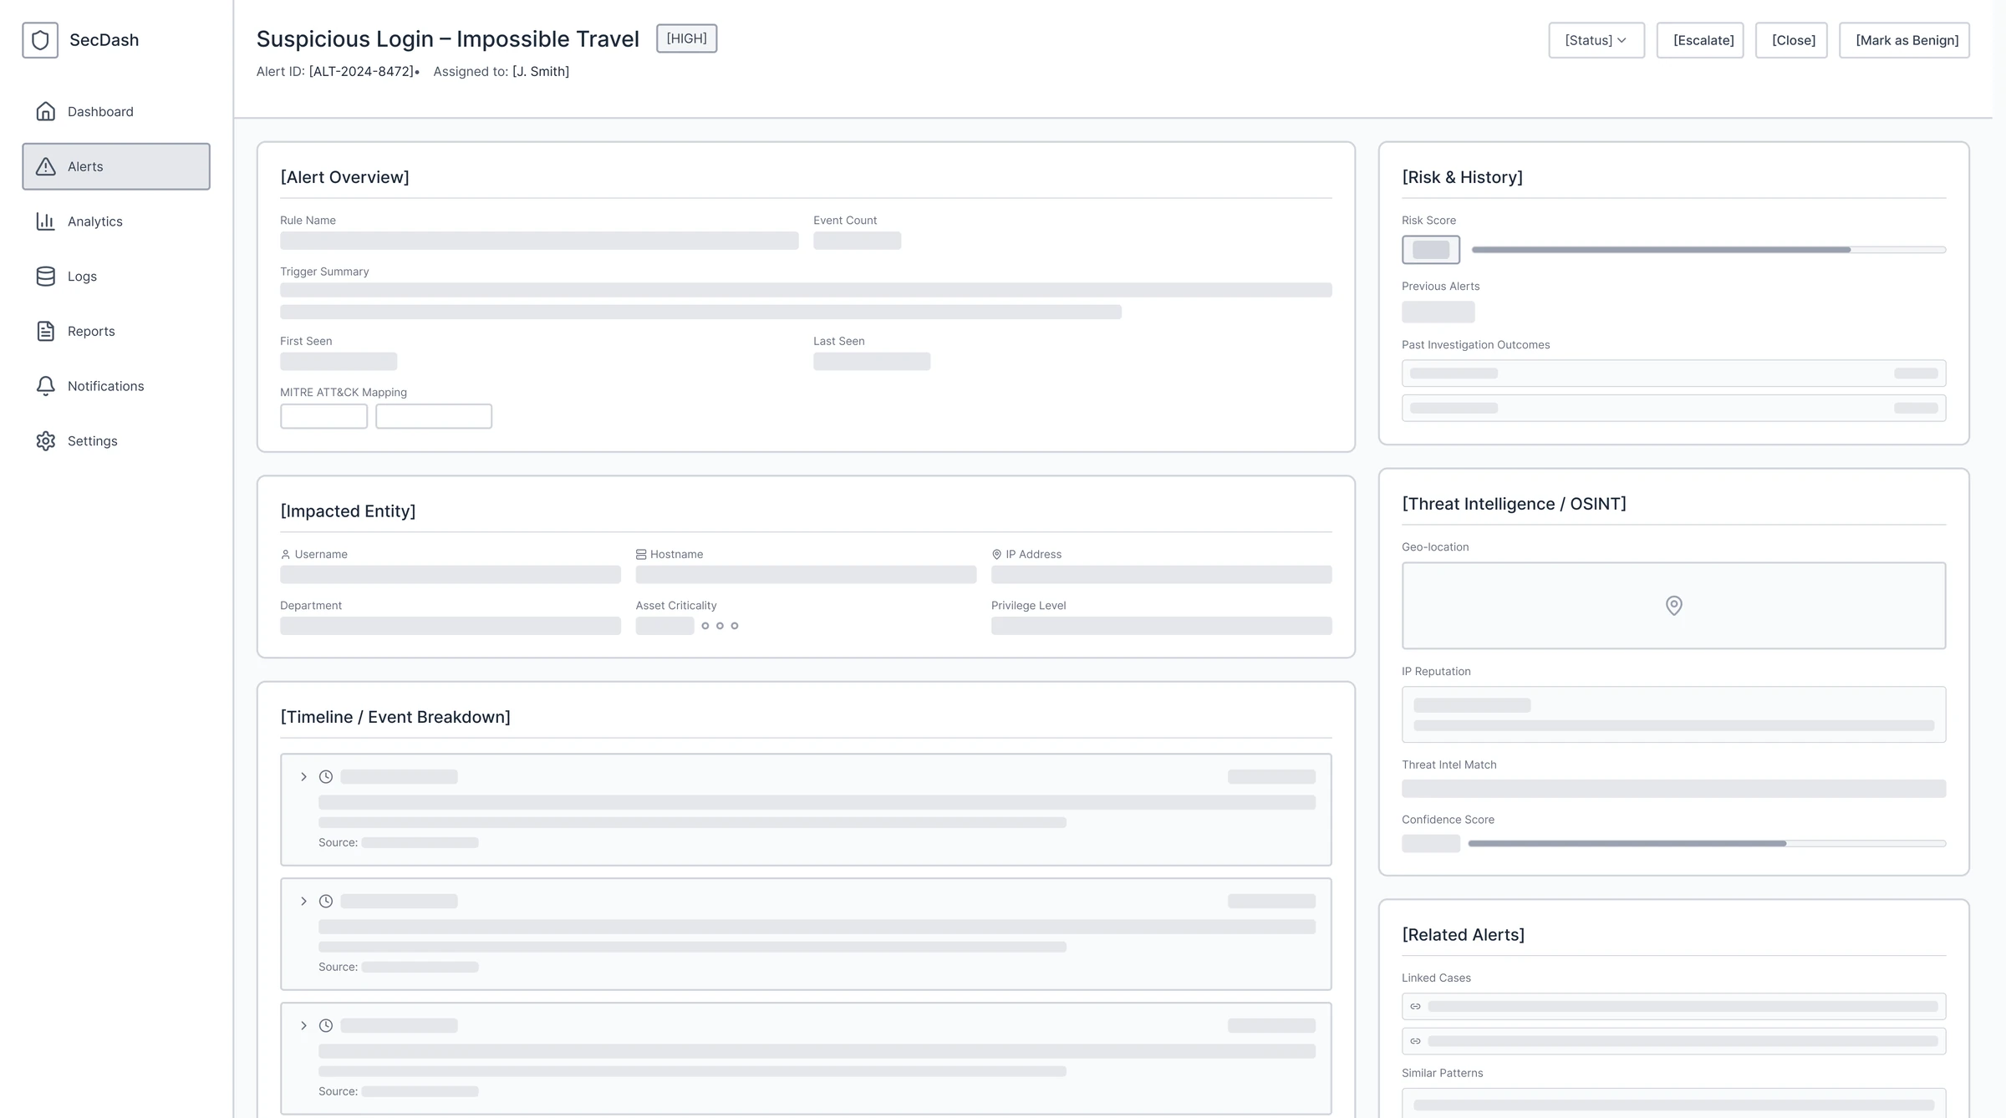Click the second timeline event clock icon

[326, 901]
